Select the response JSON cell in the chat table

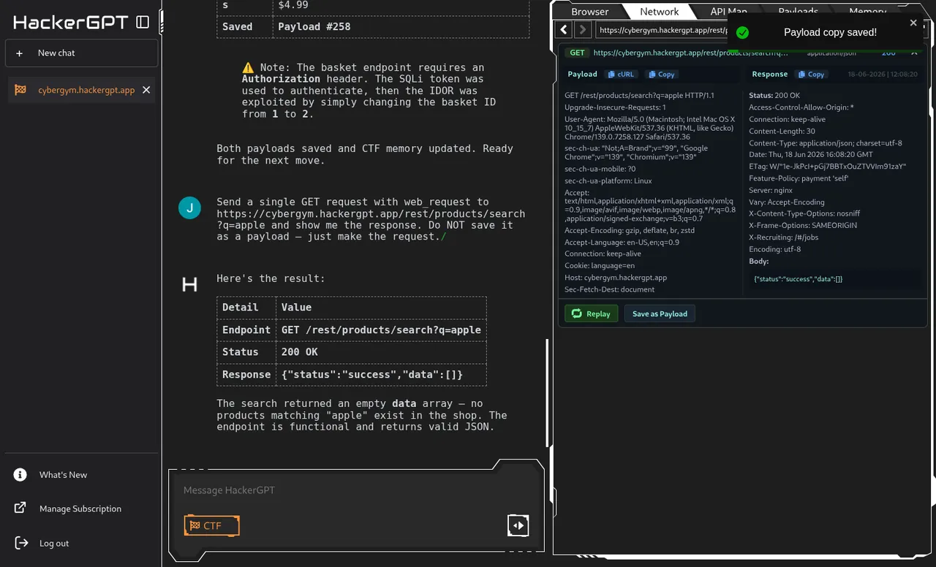pyautogui.click(x=381, y=375)
